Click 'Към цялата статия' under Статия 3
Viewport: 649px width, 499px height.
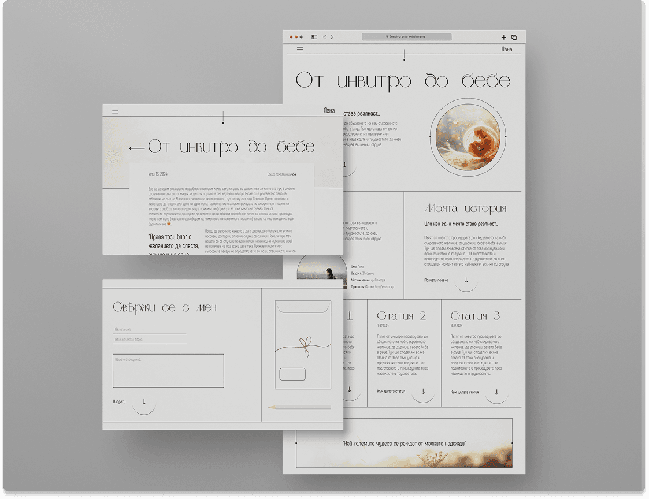coord(465,392)
